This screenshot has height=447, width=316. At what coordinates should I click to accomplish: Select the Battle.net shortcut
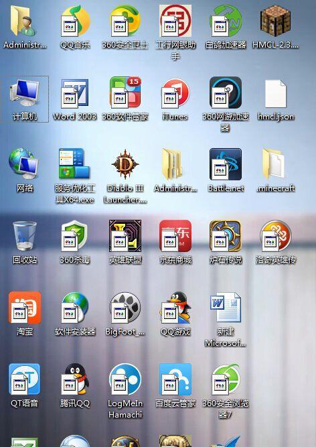click(x=226, y=165)
